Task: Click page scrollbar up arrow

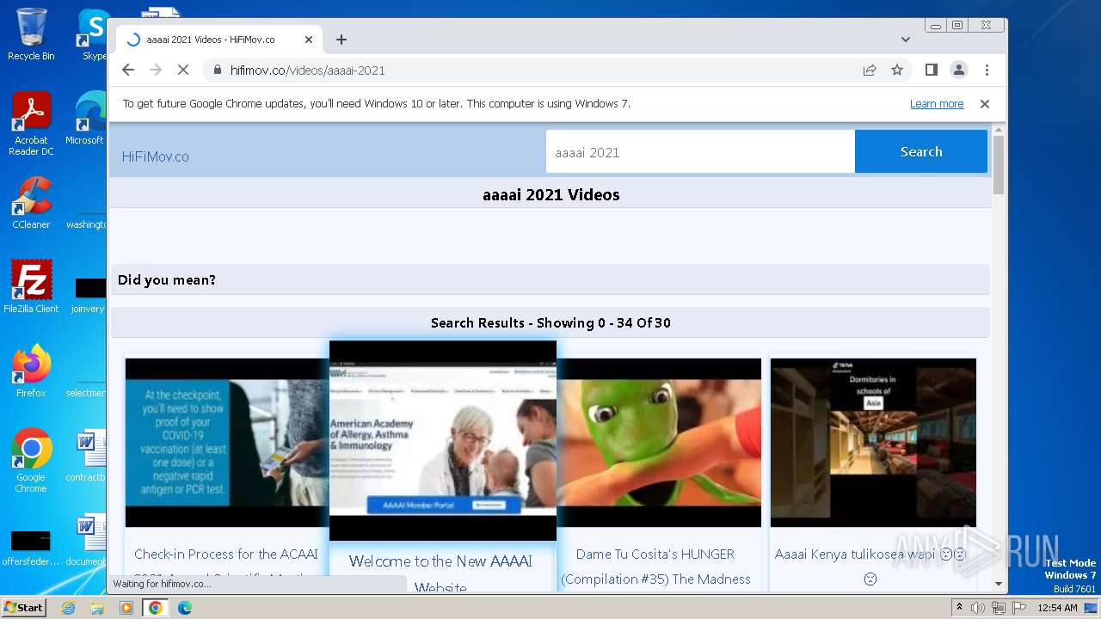Action: point(999,131)
